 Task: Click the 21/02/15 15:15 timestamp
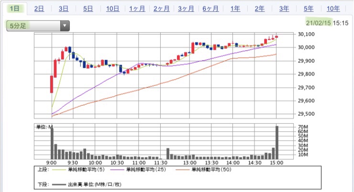click(x=327, y=23)
